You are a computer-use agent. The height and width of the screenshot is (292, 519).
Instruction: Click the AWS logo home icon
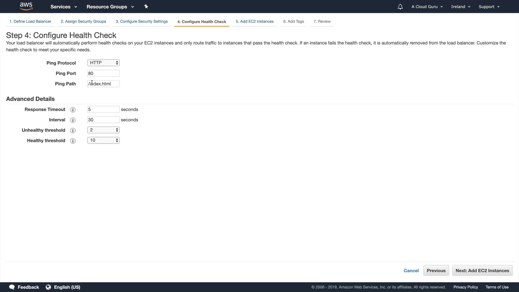tap(26, 6)
